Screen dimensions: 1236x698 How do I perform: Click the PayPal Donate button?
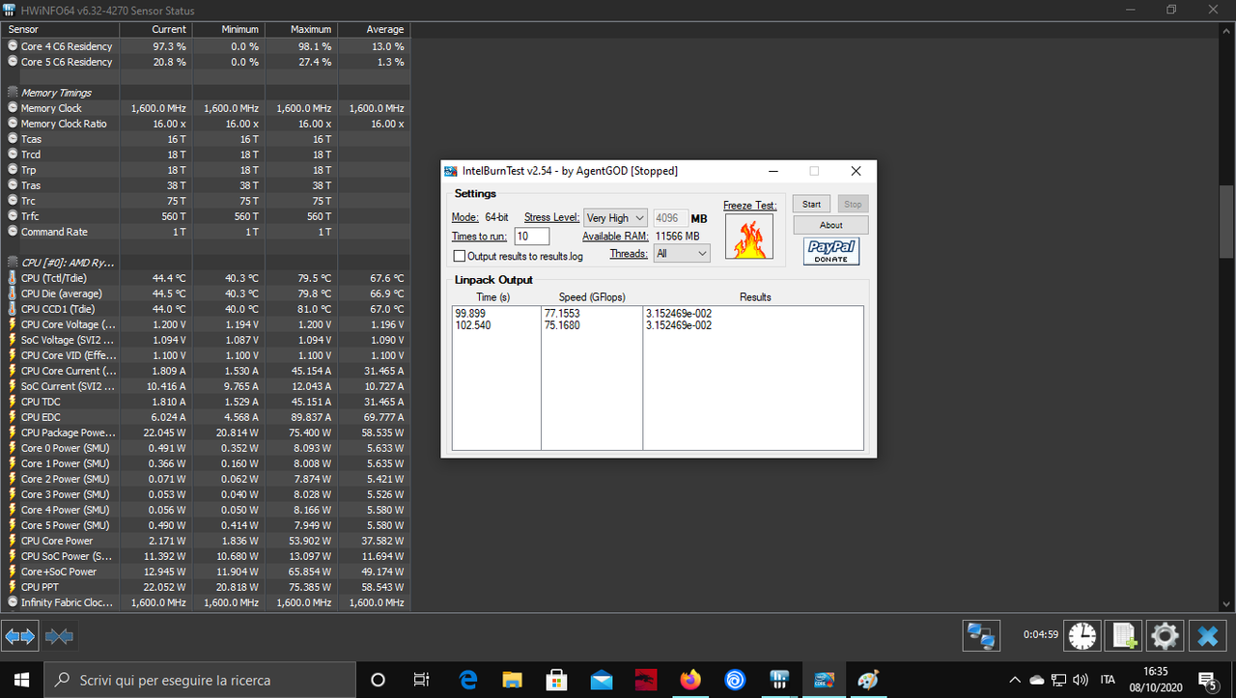[x=831, y=252]
